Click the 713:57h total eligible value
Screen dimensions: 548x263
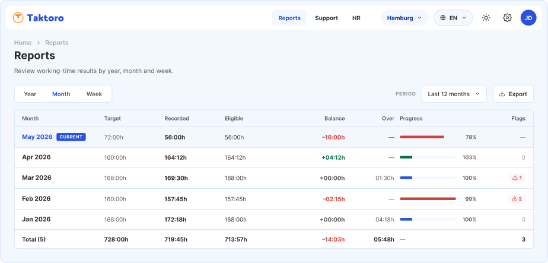[x=236, y=240]
